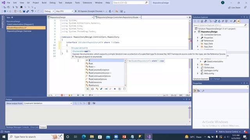This screenshot has width=250, height=140.
Task: Click the Property Pages wrench in Properties
Action: 203,91
